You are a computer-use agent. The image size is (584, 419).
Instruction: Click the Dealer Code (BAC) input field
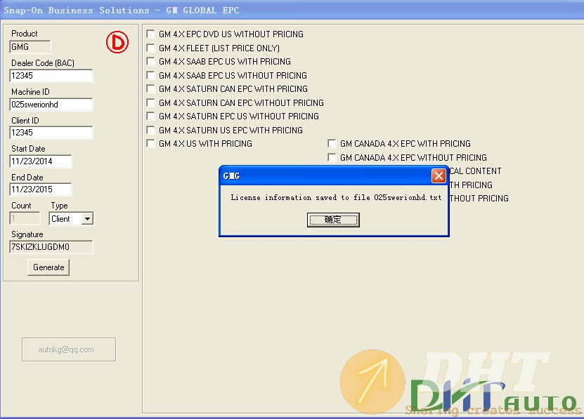(x=51, y=76)
